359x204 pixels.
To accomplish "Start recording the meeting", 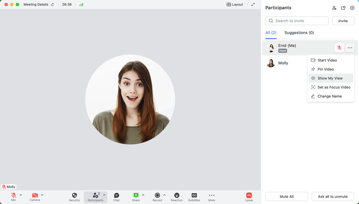I will click(157, 196).
